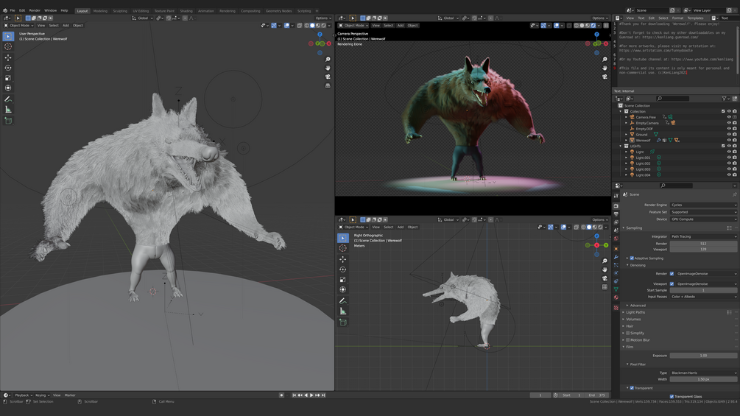Expand Light Paths panel
The width and height of the screenshot is (740, 416).
635,312
